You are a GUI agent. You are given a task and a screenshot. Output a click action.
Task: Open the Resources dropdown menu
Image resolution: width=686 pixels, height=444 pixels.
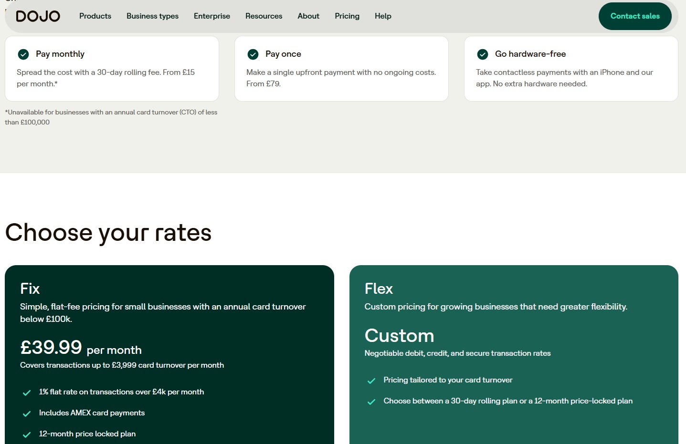point(264,16)
